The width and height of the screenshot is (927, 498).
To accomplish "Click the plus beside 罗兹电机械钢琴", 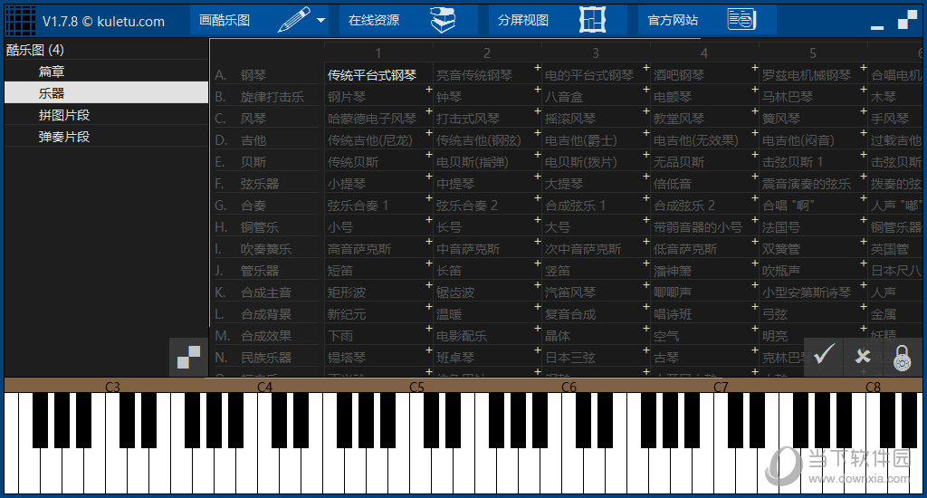I will (863, 67).
